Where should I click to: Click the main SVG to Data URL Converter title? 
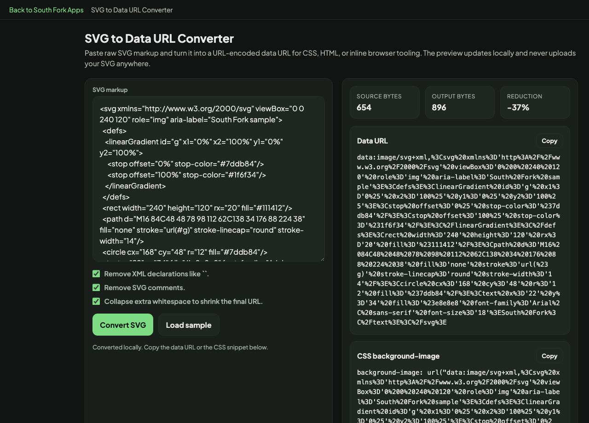[x=159, y=38]
